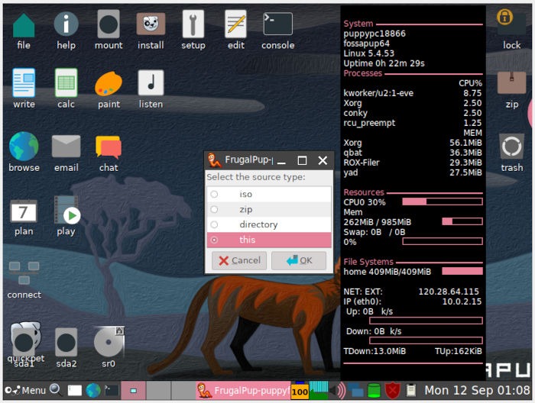This screenshot has width=535, height=403.
Task: Open the network monitors tray icon
Action: [x=355, y=390]
